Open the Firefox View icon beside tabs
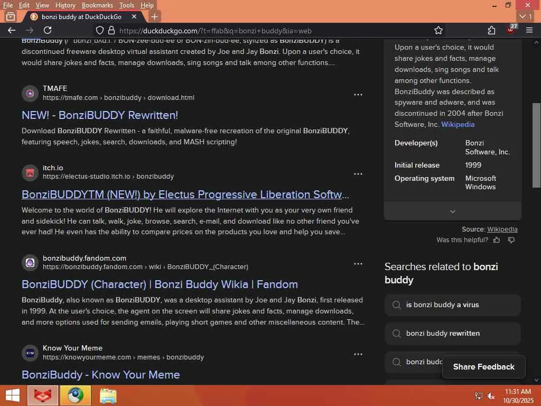Image resolution: width=541 pixels, height=406 pixels. pos(11,16)
